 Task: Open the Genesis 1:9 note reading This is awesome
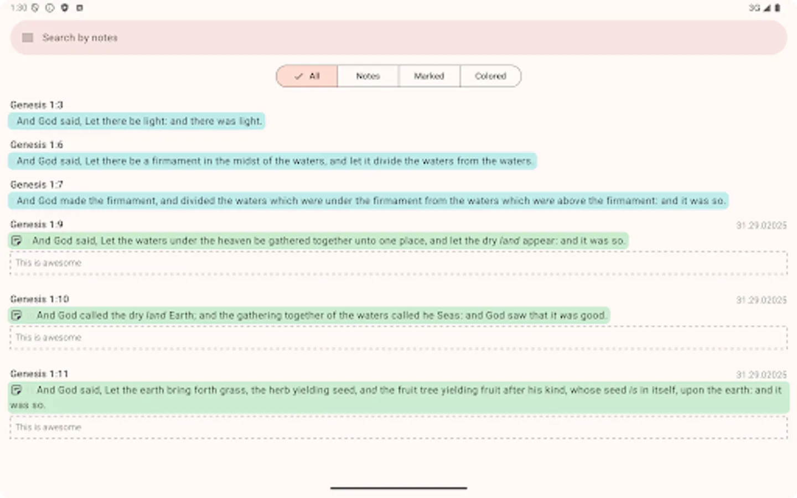[397, 263]
